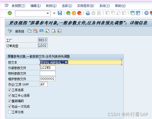Click the Next Page icon
This screenshot has height=119, width=152.
tap(118, 13)
